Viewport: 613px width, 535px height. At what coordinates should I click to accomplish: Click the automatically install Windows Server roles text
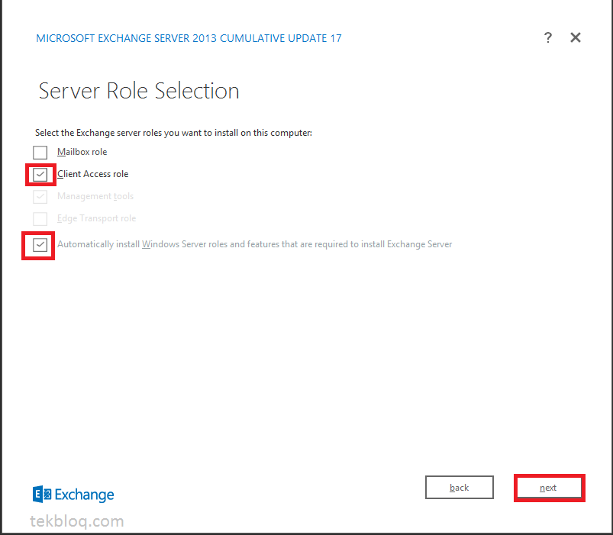254,244
